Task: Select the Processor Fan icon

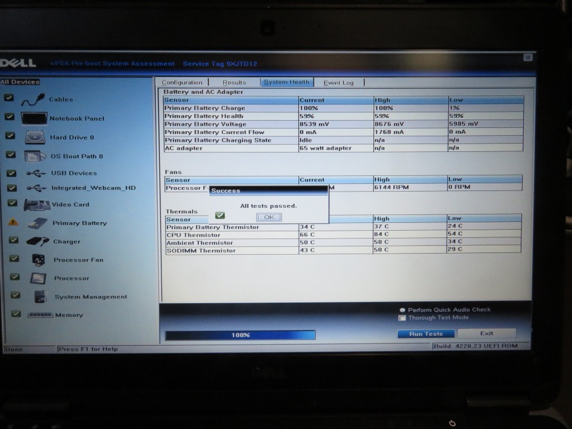Action: [x=39, y=260]
